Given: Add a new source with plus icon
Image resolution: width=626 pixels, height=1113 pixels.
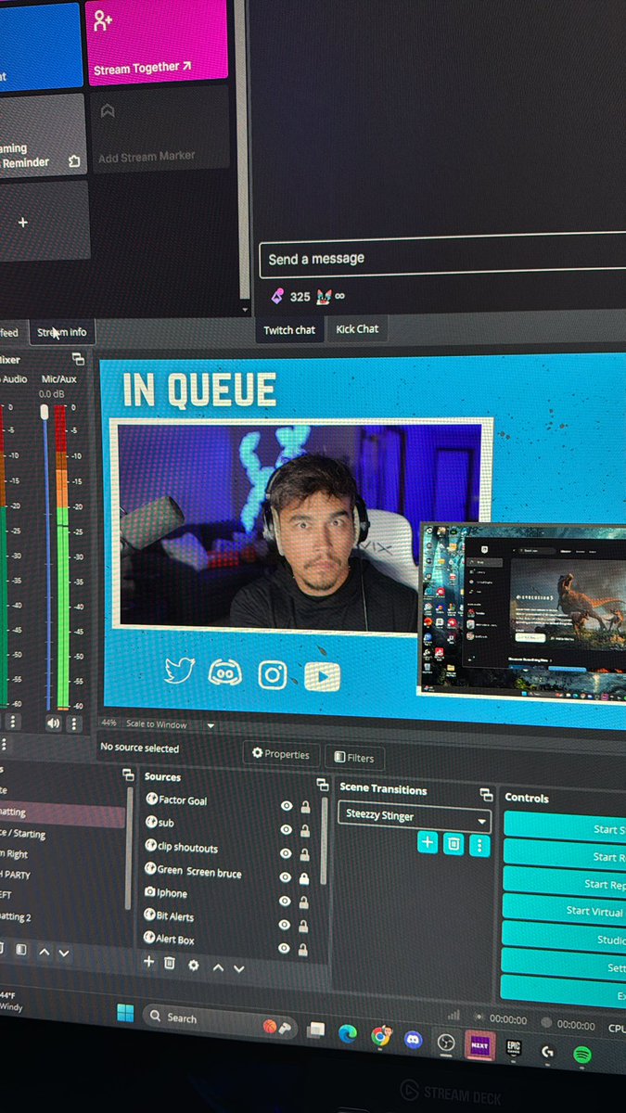Looking at the screenshot, I should pyautogui.click(x=148, y=963).
